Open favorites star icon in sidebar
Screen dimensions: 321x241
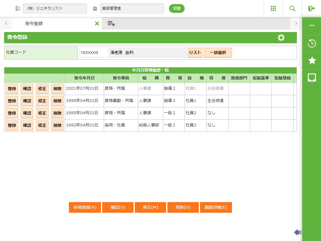[312, 61]
